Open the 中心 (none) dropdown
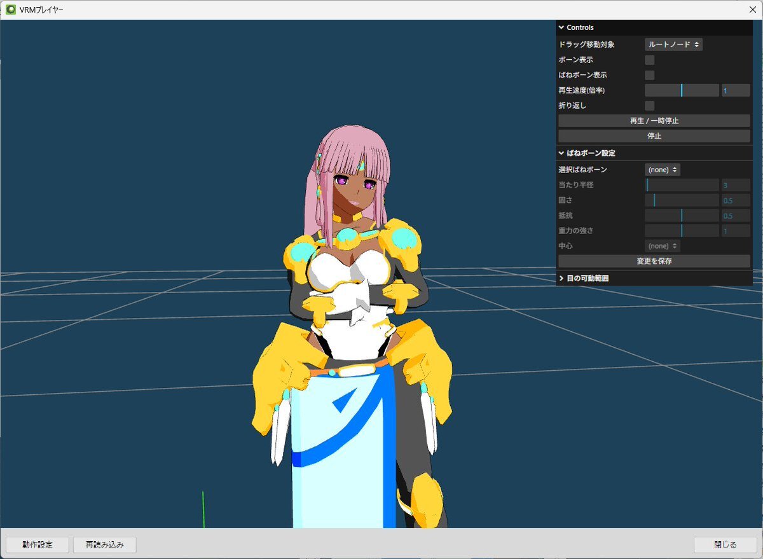Viewport: 763px width, 559px height. (x=663, y=246)
